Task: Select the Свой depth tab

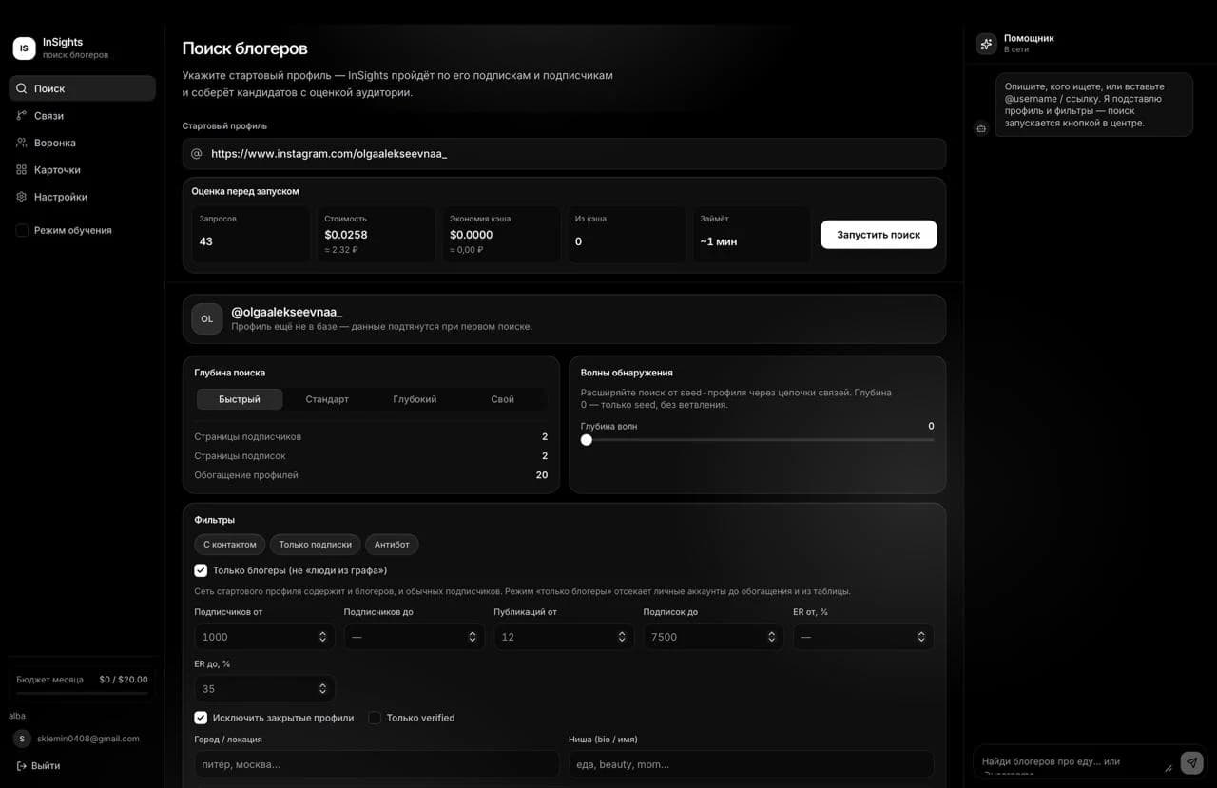Action: [502, 399]
